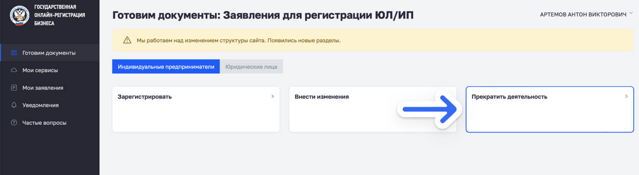Click the yellow site-structure notice banner text
The width and height of the screenshot is (639, 175).
tap(239, 40)
